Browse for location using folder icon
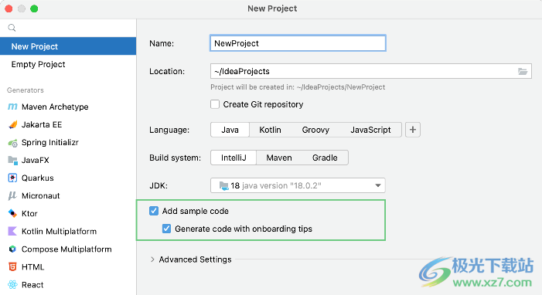 pyautogui.click(x=523, y=72)
